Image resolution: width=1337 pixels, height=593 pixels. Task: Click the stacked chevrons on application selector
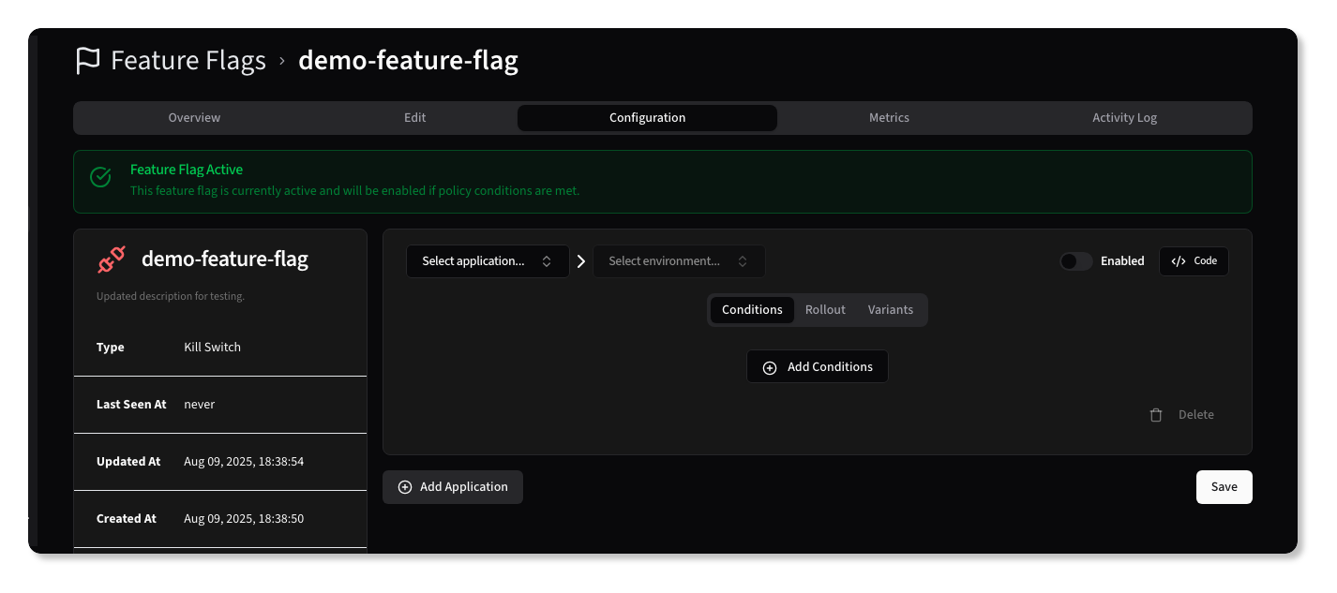pos(548,260)
